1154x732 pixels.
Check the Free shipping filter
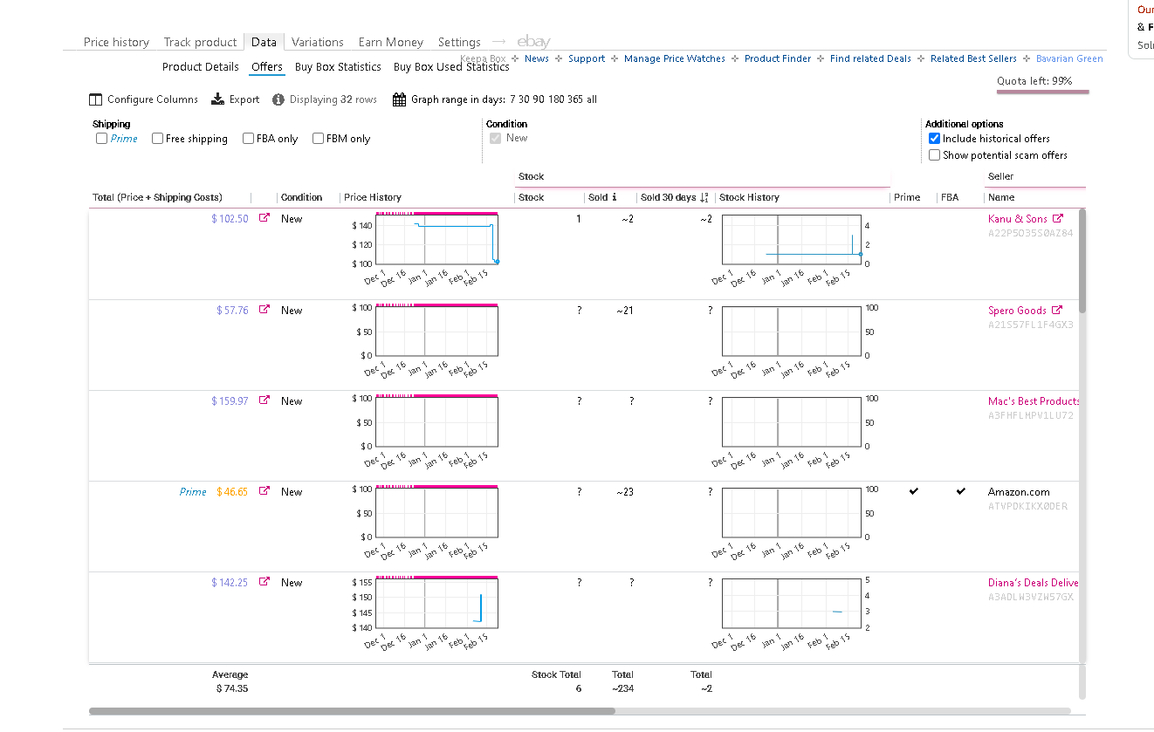[x=158, y=138]
